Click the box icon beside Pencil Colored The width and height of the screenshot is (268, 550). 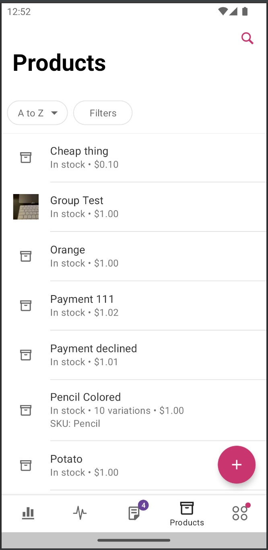(x=26, y=410)
